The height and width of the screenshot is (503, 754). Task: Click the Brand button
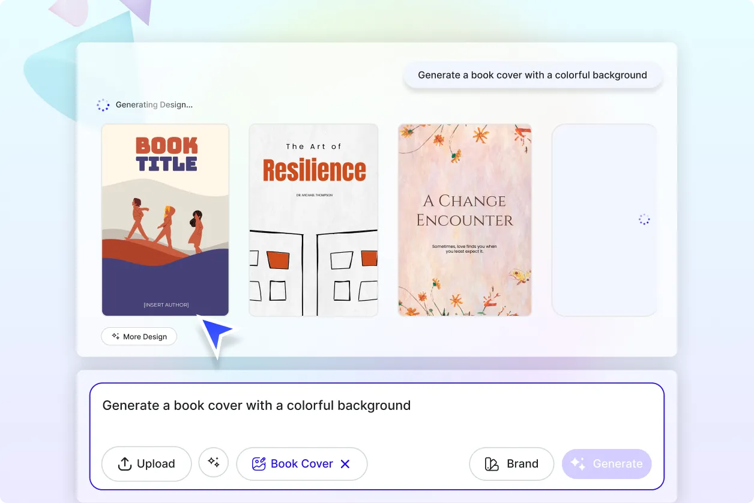tap(511, 463)
